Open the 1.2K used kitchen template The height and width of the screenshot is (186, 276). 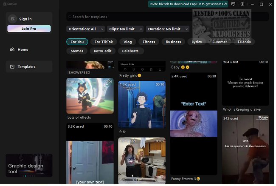(x=143, y=161)
